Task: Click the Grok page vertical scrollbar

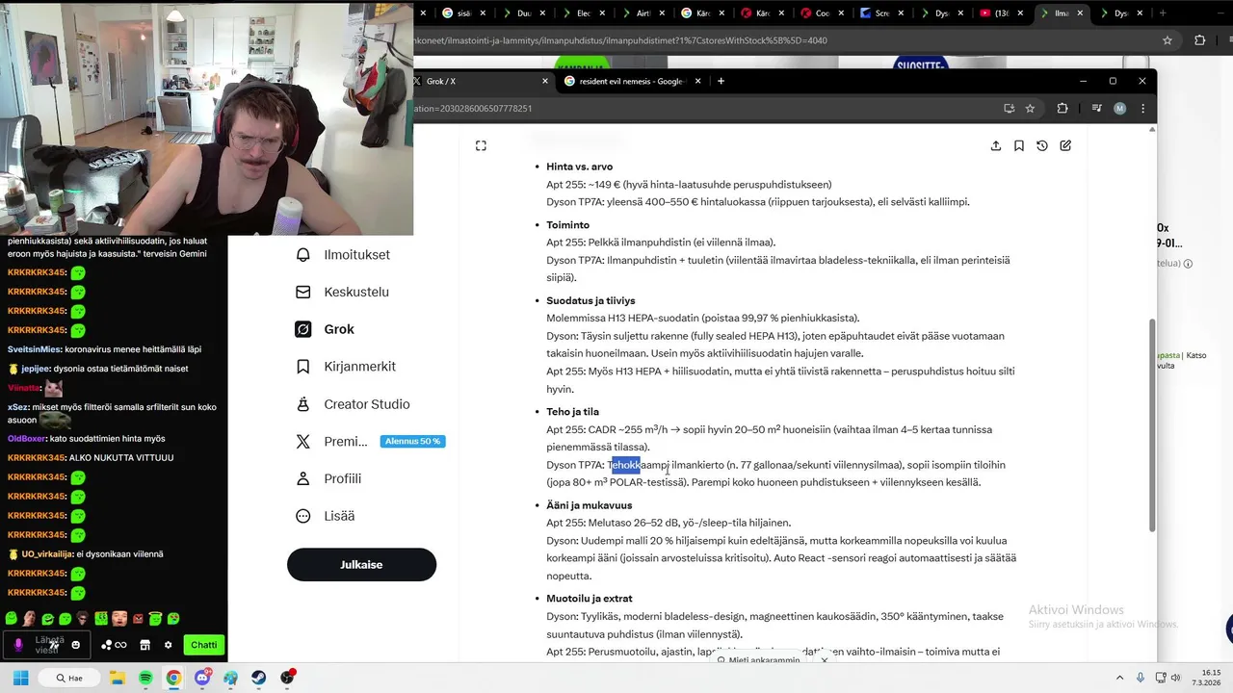Action: tap(1152, 423)
